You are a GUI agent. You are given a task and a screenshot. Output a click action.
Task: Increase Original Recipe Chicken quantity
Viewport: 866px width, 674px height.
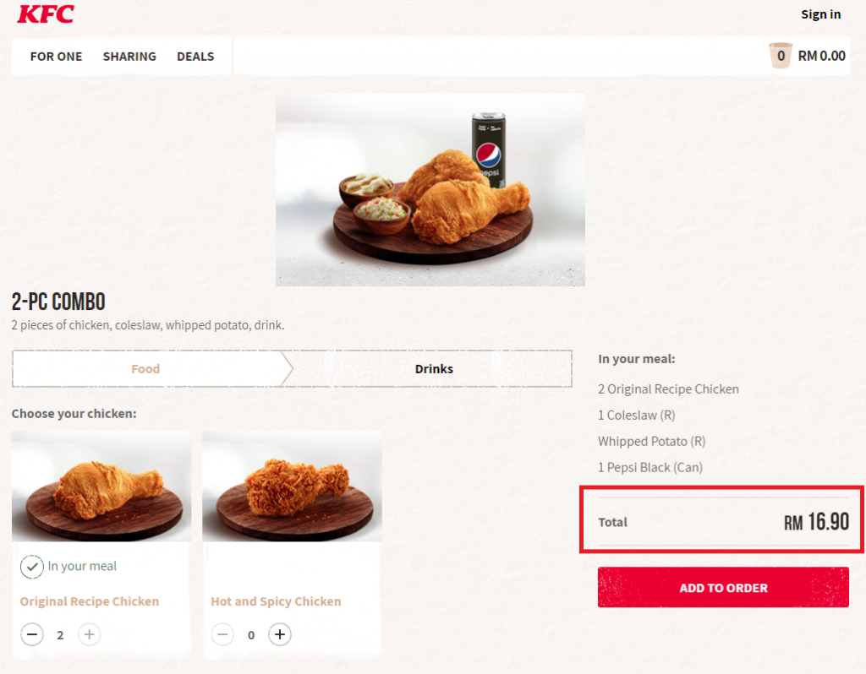tap(90, 634)
